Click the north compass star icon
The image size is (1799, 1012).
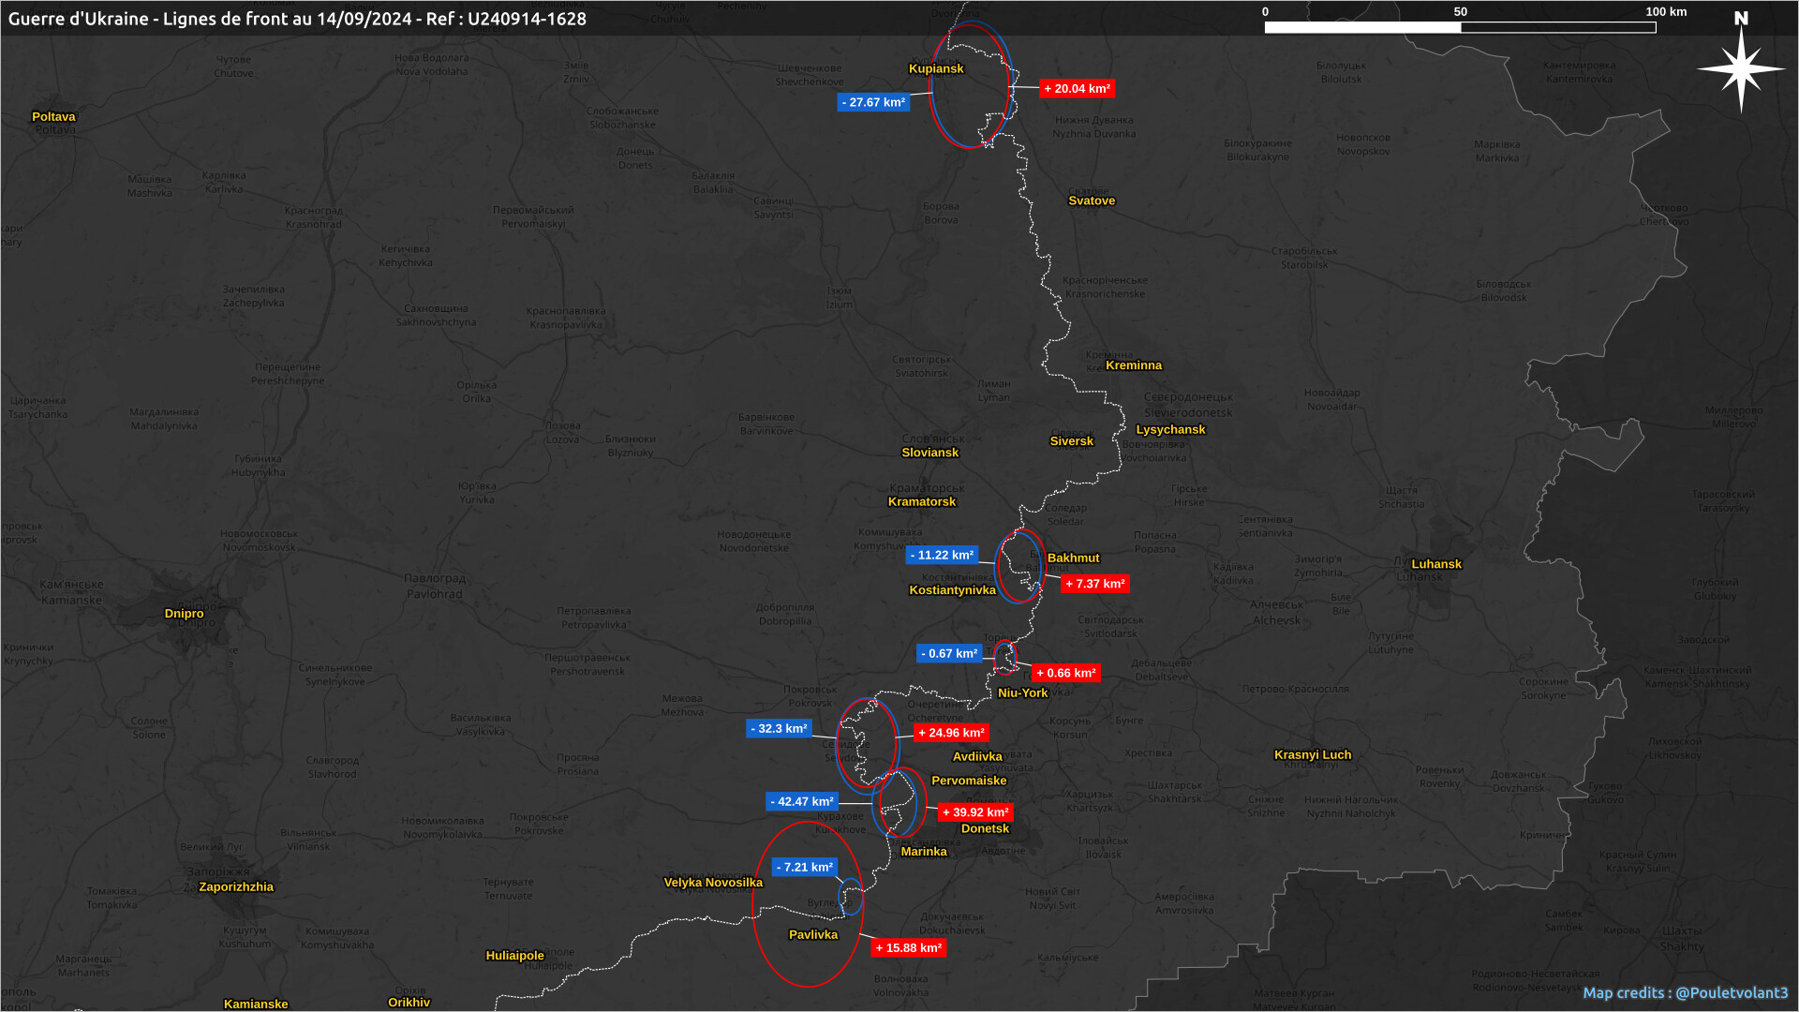pos(1741,69)
